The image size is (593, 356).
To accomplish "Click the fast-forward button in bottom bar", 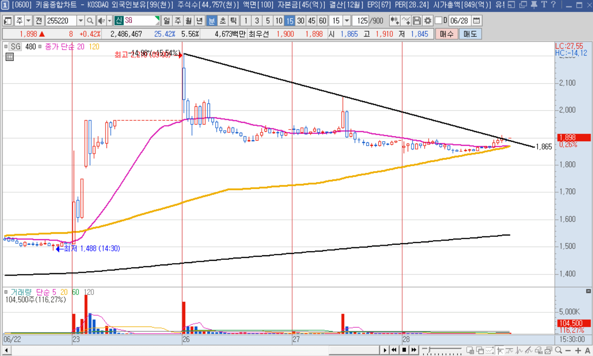I will click(x=414, y=350).
